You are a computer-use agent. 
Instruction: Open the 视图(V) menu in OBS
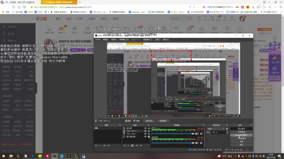(114, 40)
